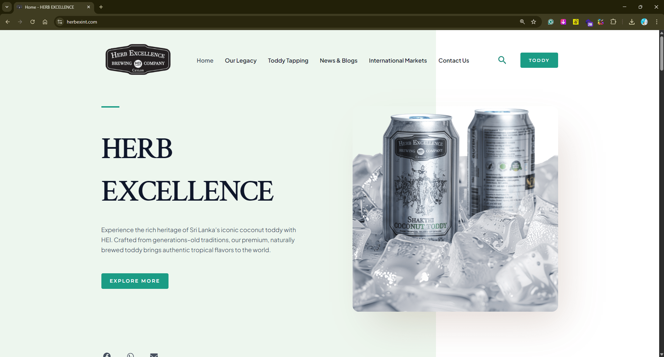
Task: Open the Facebook social icon
Action: (107, 355)
